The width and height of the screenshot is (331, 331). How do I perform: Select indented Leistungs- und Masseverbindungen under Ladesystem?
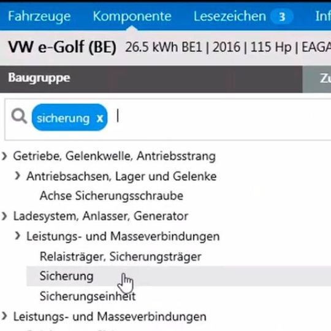pyautogui.click(x=123, y=236)
